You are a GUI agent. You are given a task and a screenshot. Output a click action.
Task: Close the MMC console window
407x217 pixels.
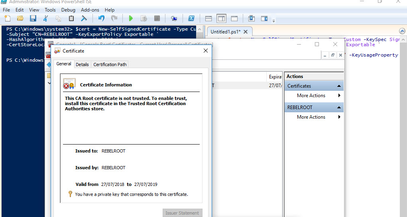335,44
